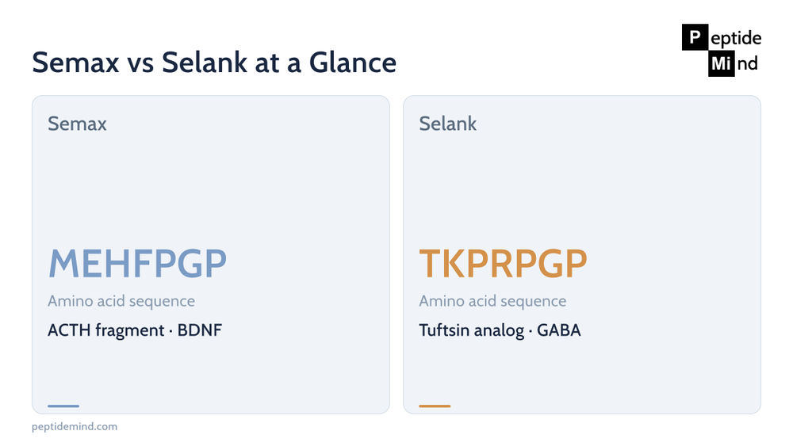
Task: Click the ACTH fragment · BDNF text
Action: (x=135, y=330)
